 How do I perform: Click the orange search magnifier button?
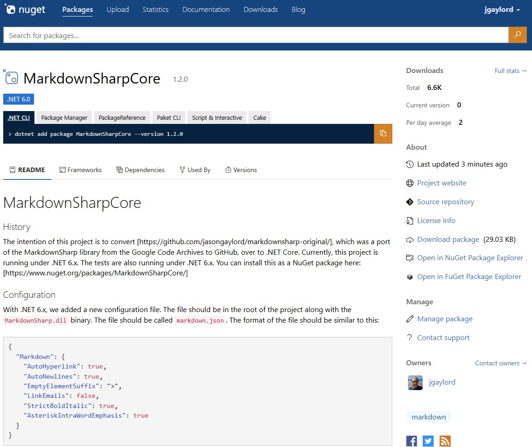pyautogui.click(x=517, y=34)
